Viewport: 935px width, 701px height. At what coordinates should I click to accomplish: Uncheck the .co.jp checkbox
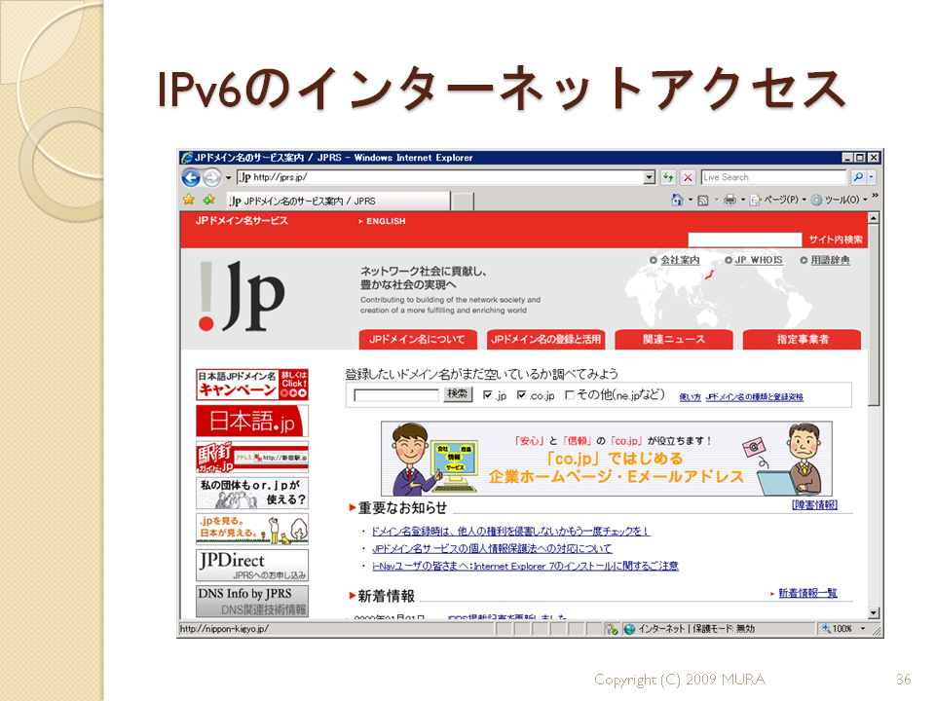point(522,395)
